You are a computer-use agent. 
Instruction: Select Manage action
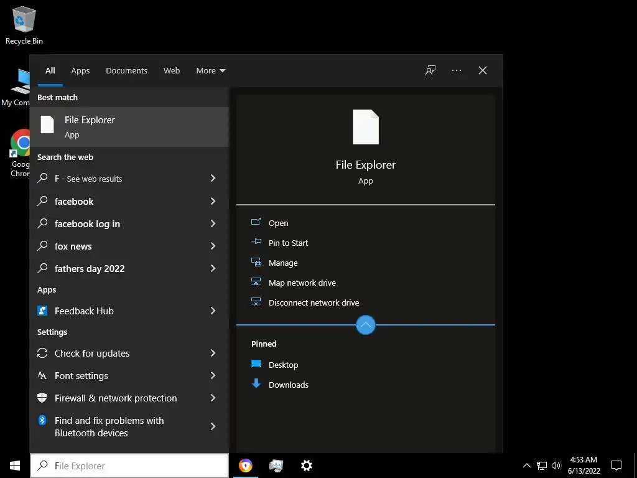pos(283,263)
